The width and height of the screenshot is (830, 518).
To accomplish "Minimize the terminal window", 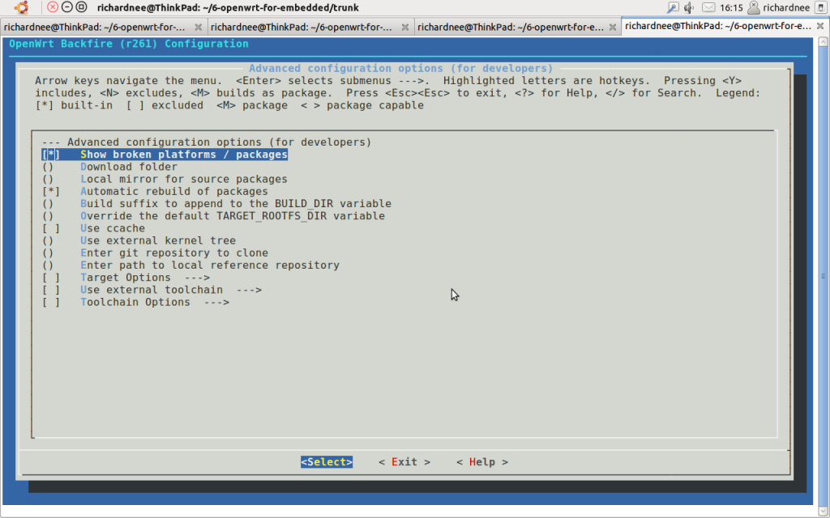I will tap(66, 7).
